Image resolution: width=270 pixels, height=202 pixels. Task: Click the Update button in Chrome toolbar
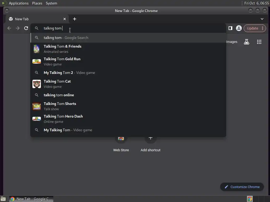252,28
